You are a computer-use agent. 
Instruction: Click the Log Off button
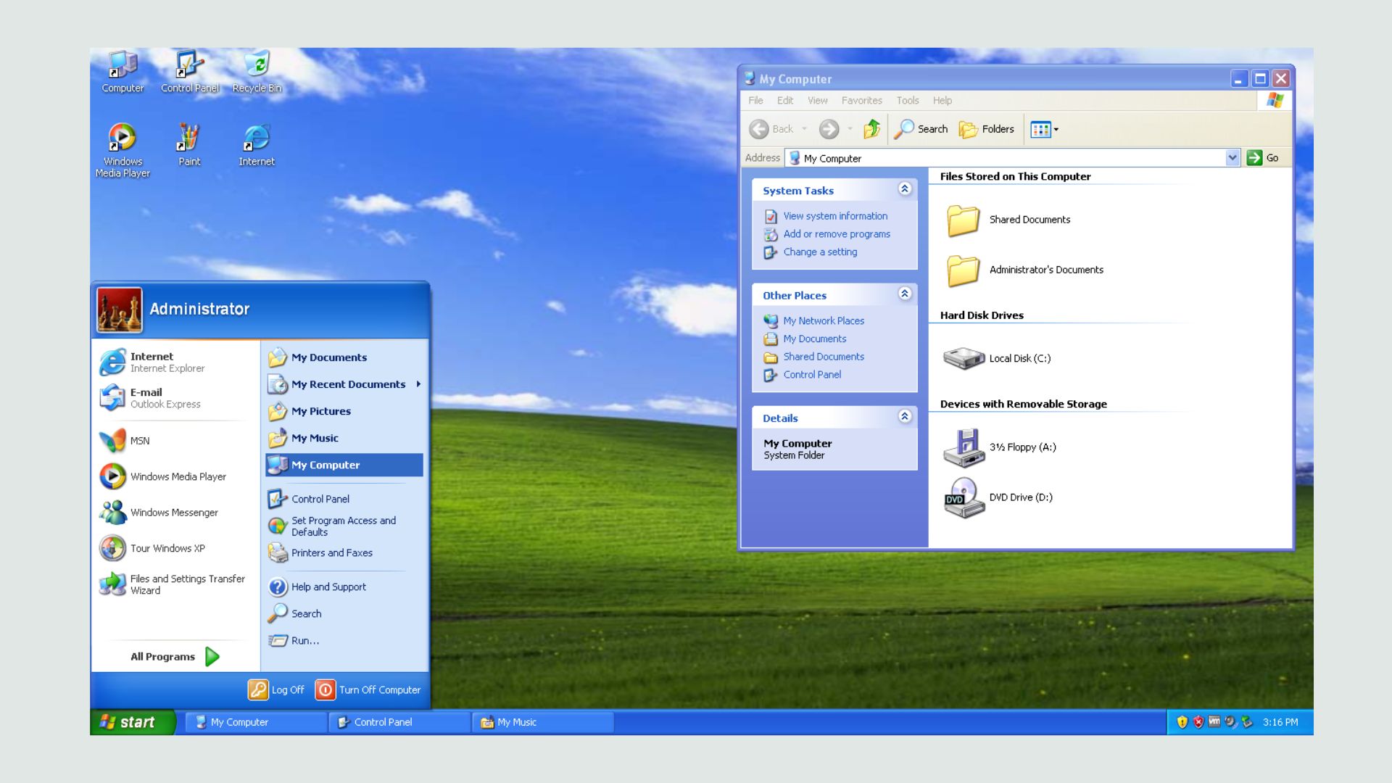[x=276, y=689]
